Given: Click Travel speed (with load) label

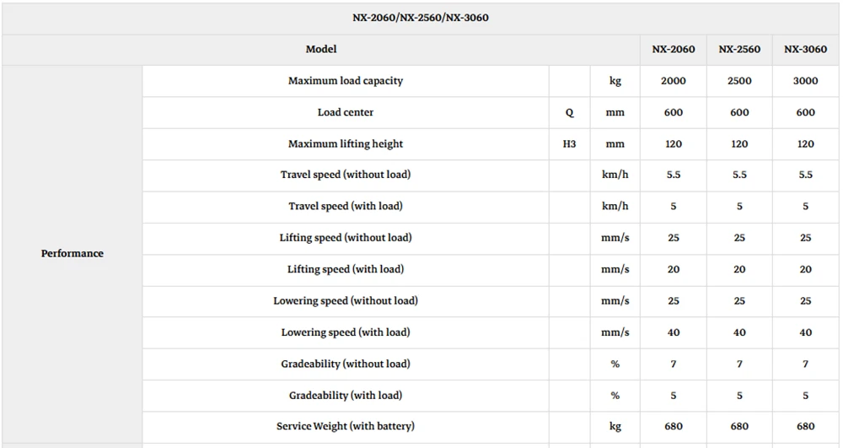Looking at the screenshot, I should tap(345, 206).
